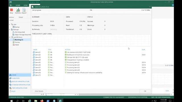The height and width of the screenshot is (102, 182).
Task: Click Processing demo02 log entry
Action: click(x=73, y=65)
